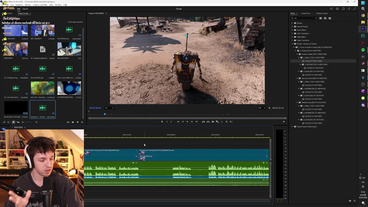This screenshot has width=368, height=207.
Task: Step back one frame in Program monitor
Action: 183,122
